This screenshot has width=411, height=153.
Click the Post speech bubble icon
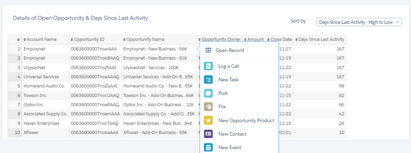pyautogui.click(x=208, y=93)
